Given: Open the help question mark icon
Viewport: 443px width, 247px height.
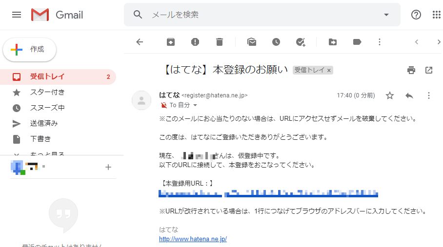Looking at the screenshot, I should pyautogui.click(x=416, y=15).
